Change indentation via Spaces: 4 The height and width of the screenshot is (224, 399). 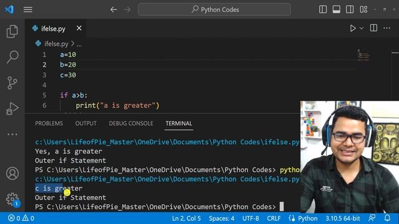pos(221,218)
